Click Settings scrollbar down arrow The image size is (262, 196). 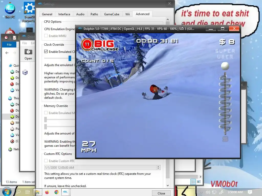[x=168, y=185]
